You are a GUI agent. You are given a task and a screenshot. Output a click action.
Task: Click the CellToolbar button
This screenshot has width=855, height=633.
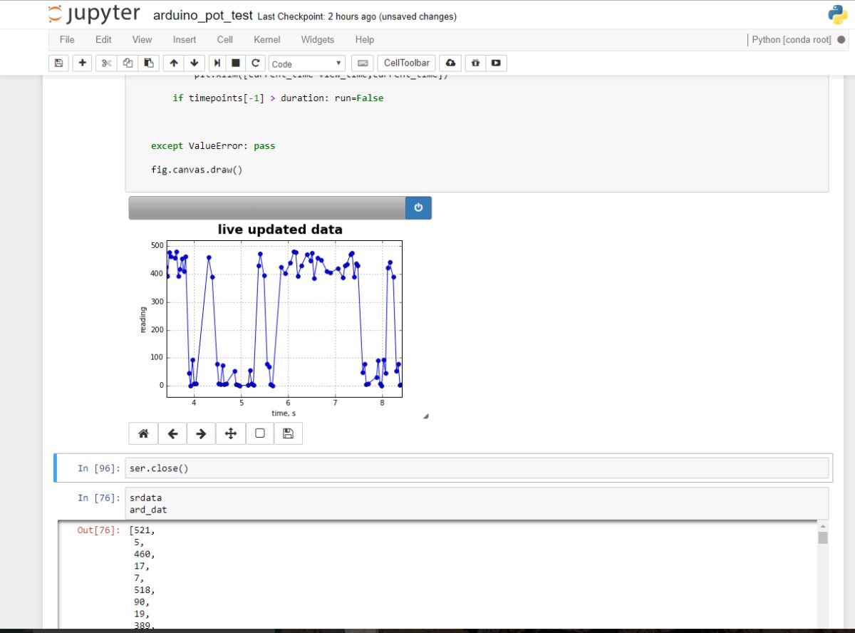click(407, 63)
